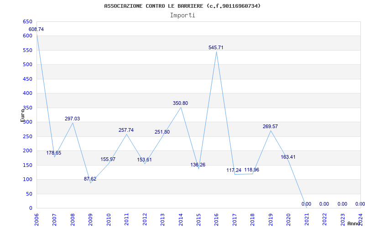Viewport: 365px width, 228px height.
Task: Select the 155.97 data label
Action: click(108, 159)
